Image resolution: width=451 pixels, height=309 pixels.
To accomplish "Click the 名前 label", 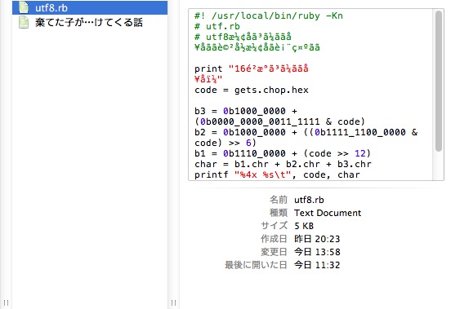I will coord(278,200).
